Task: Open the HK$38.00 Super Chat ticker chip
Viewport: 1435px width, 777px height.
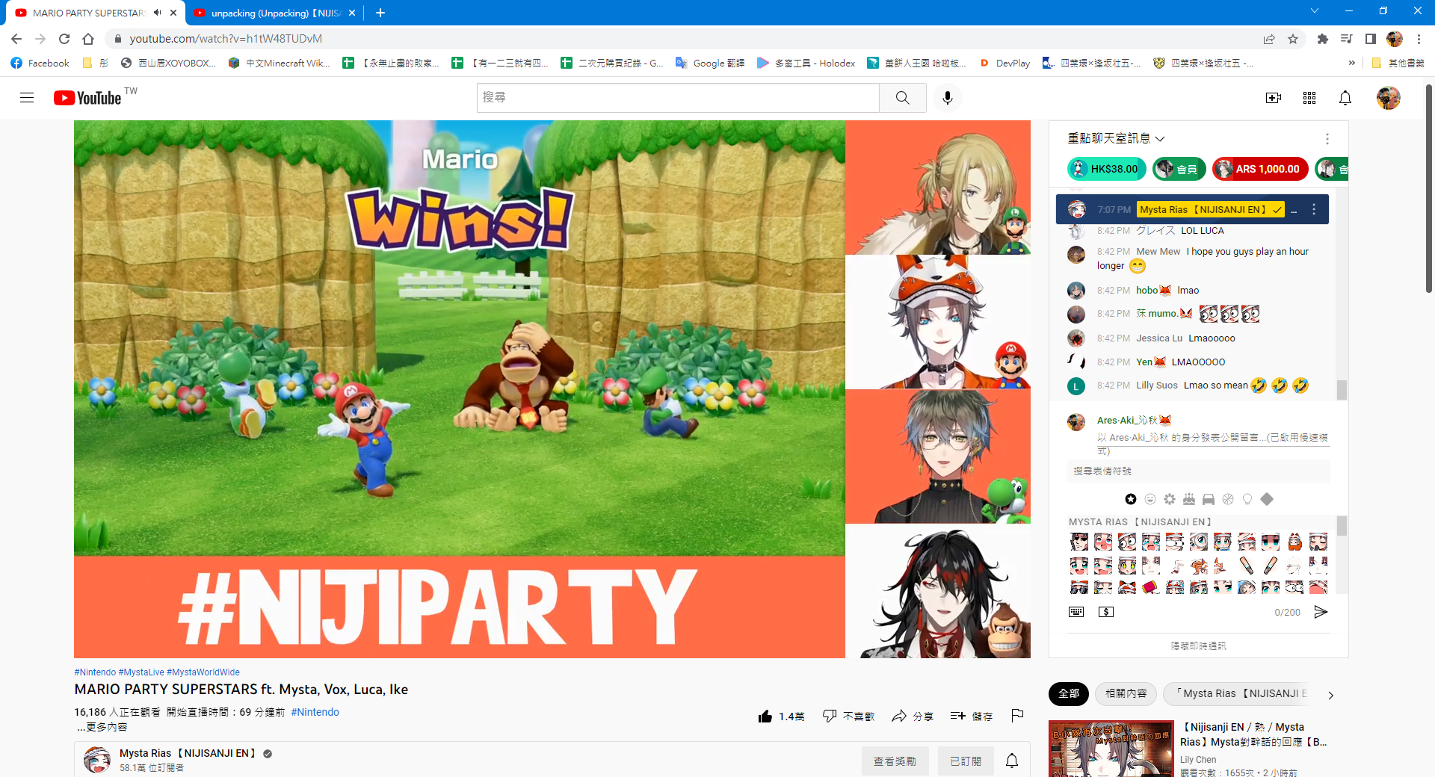Action: (1106, 169)
